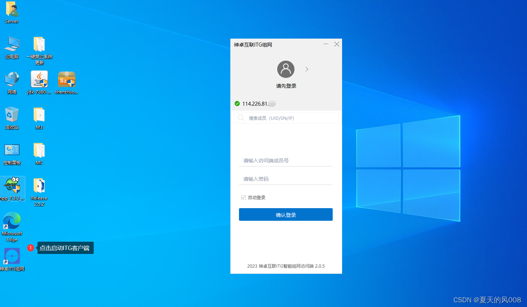The width and height of the screenshot is (527, 307).
Task: Open the Release 2.5.2 folder
Action: click(x=39, y=192)
